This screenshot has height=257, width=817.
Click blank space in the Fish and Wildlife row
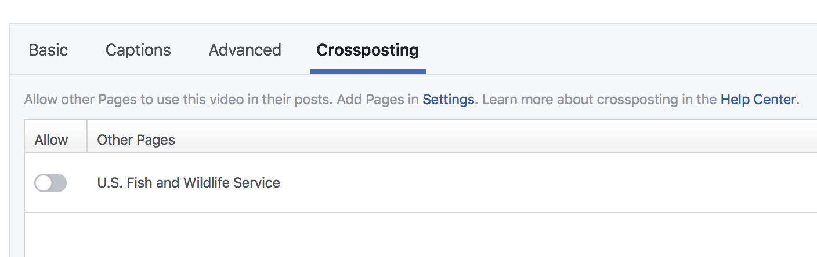[x=522, y=183]
